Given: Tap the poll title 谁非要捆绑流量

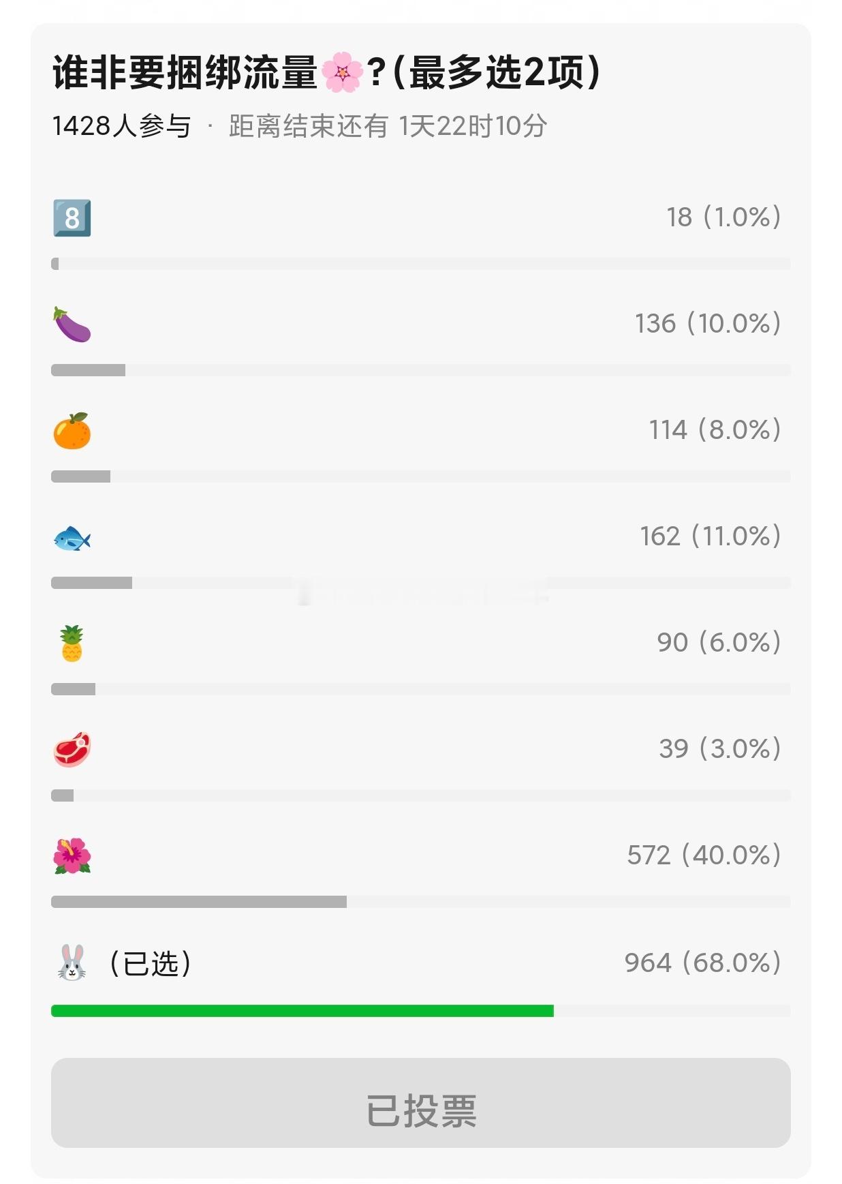Looking at the screenshot, I should coord(185,73).
